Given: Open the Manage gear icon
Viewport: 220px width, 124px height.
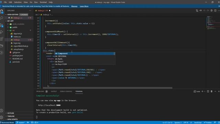Looking at the screenshot, I should [x=2, y=117].
